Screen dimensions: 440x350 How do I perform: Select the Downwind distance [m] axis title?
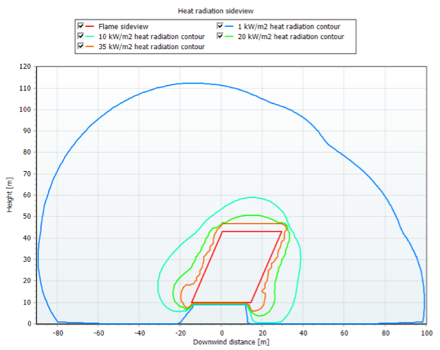click(231, 342)
